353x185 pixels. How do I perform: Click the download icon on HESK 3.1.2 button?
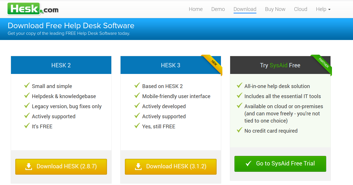click(138, 166)
